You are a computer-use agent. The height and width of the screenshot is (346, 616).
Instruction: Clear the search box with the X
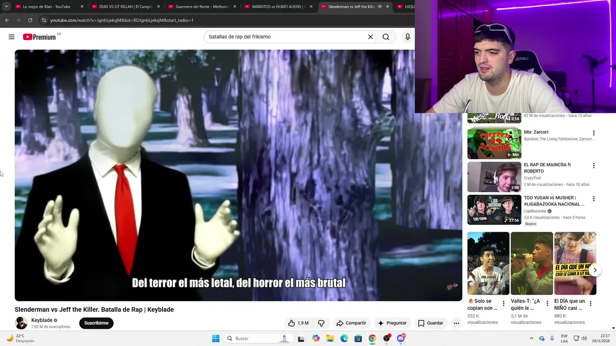(371, 37)
